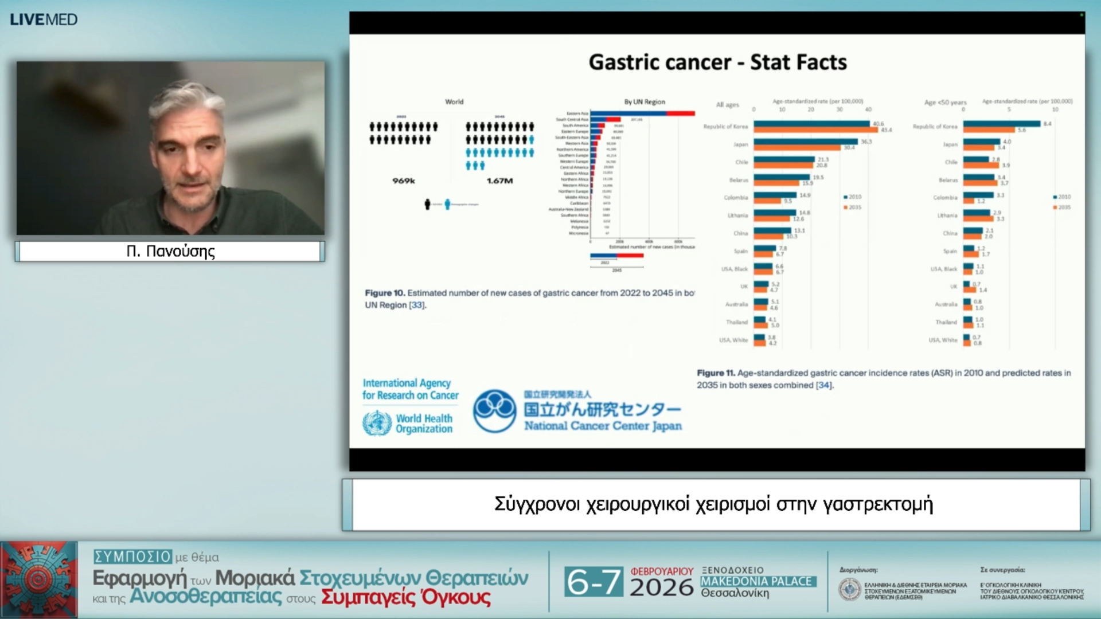This screenshot has height=619, width=1101.
Task: Click the blue 2010 legend swatch in the All ages chart
Action: point(846,197)
